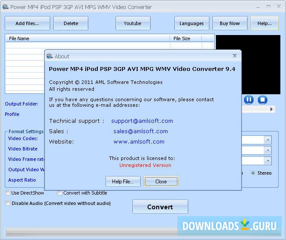Click the main window title bar app icon
This screenshot has width=286, height=240.
[6, 7]
